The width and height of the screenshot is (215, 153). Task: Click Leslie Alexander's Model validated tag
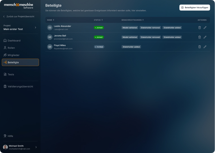pos(130,27)
